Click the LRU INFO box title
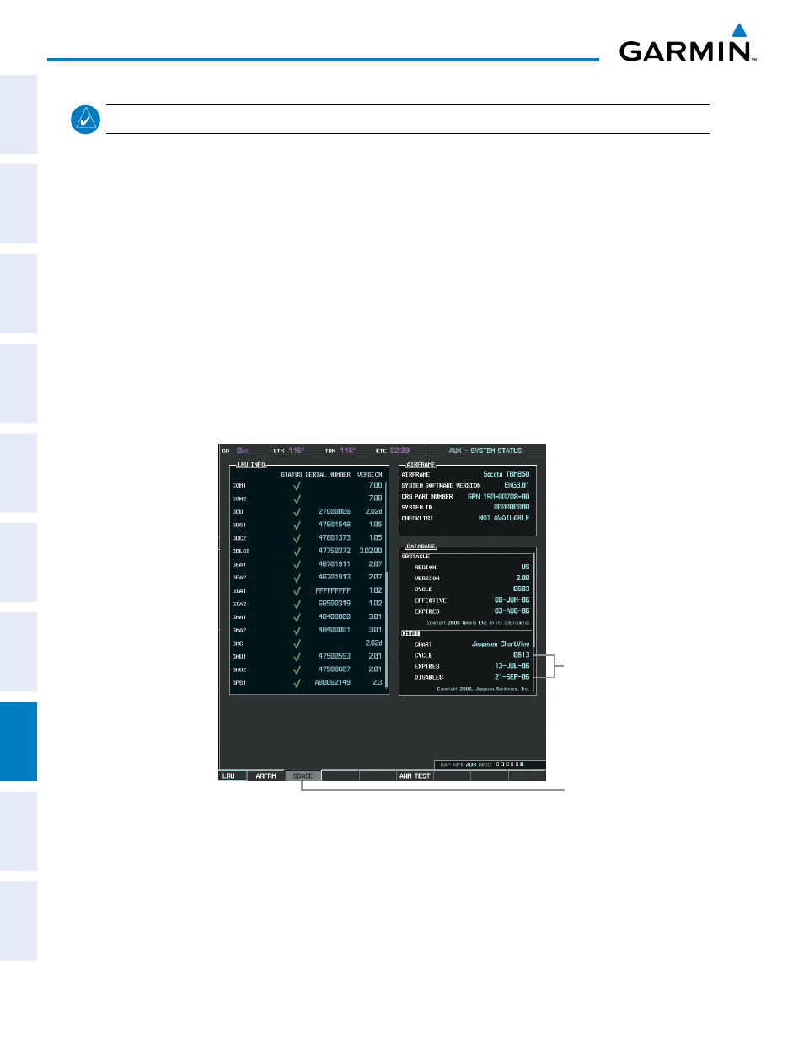Image resolution: width=804 pixels, height=1040 pixels. coord(251,465)
